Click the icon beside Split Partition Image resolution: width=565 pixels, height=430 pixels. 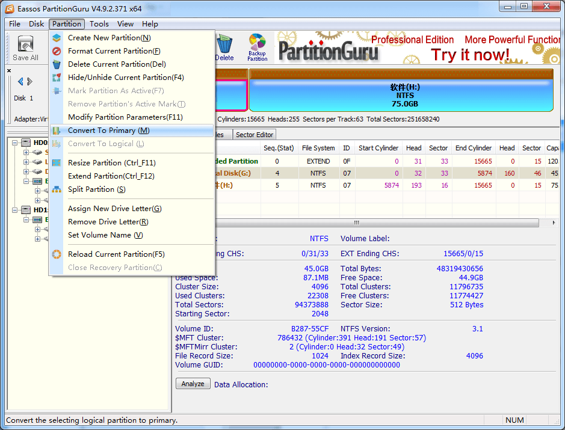57,189
